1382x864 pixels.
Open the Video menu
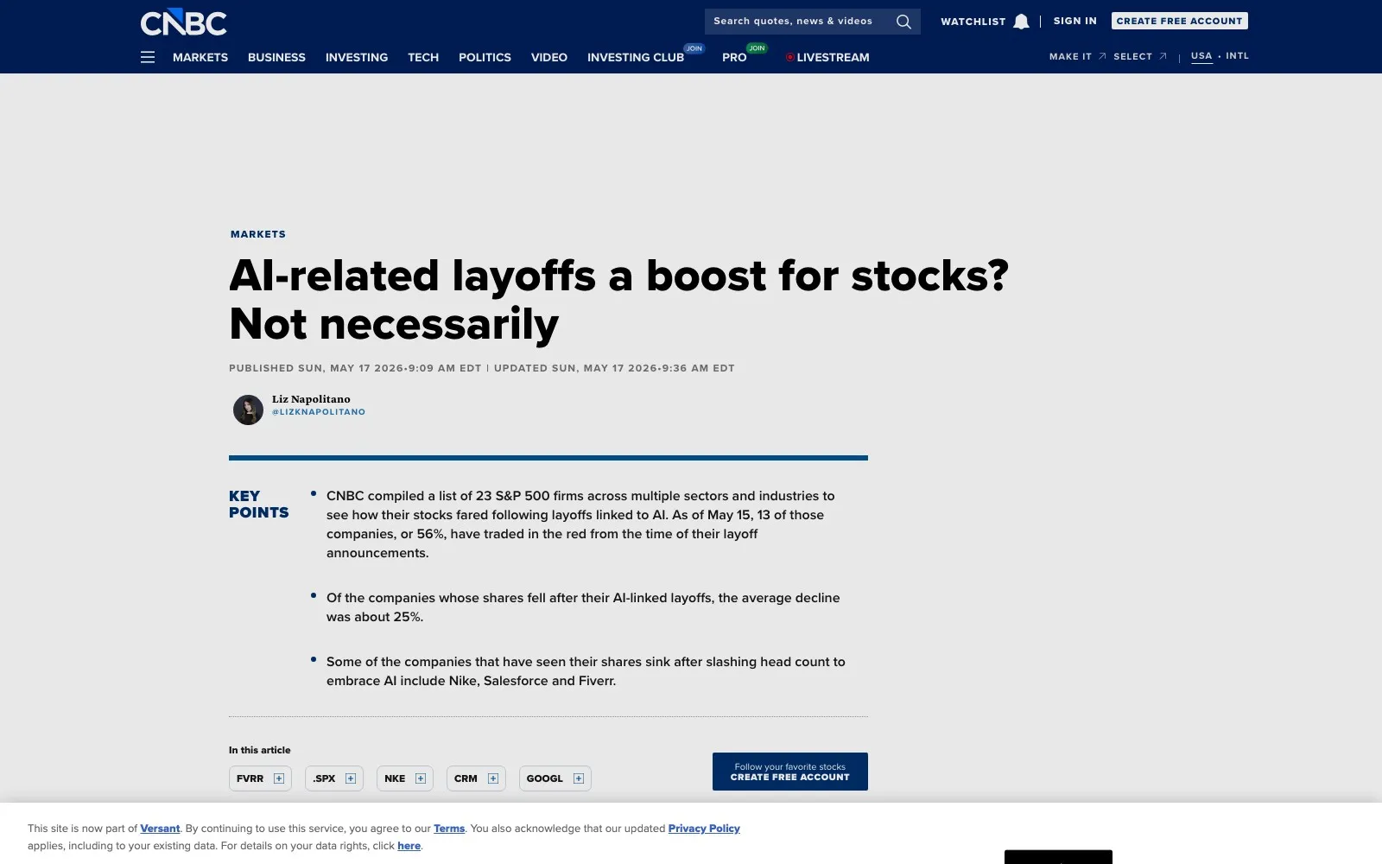[549, 57]
